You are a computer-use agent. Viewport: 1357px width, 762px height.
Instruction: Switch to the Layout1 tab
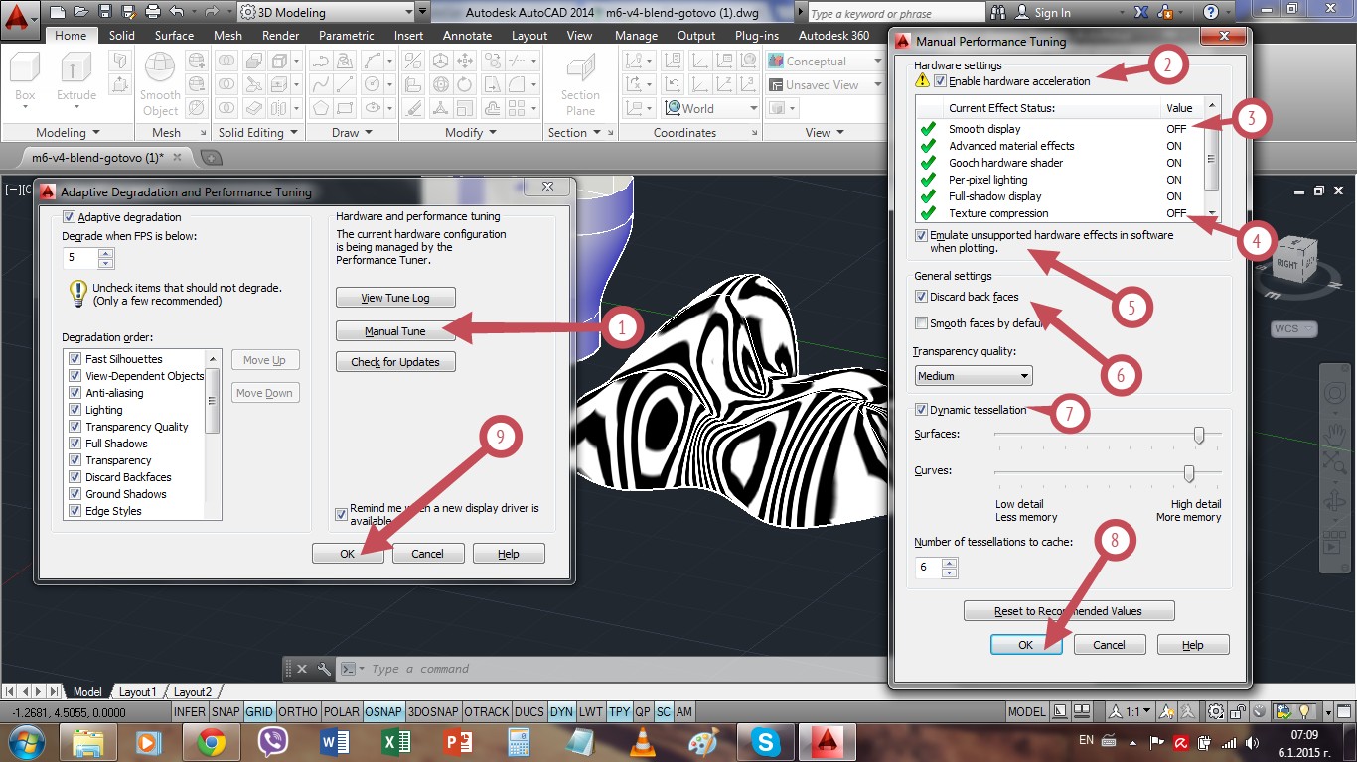(x=138, y=691)
